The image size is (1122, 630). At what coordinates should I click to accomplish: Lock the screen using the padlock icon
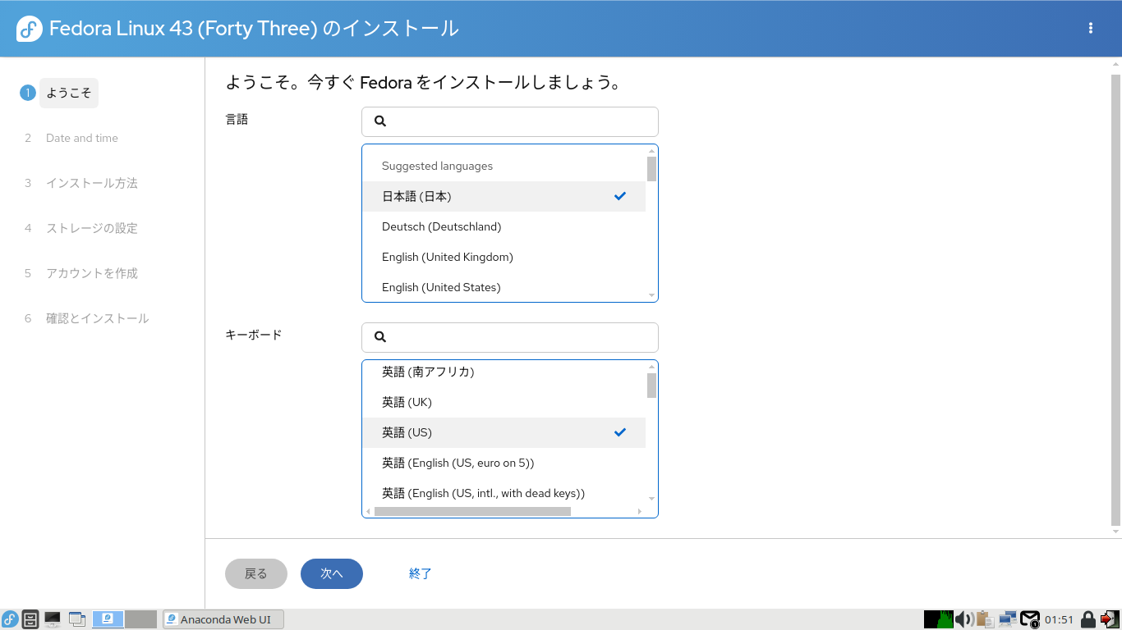click(1088, 619)
